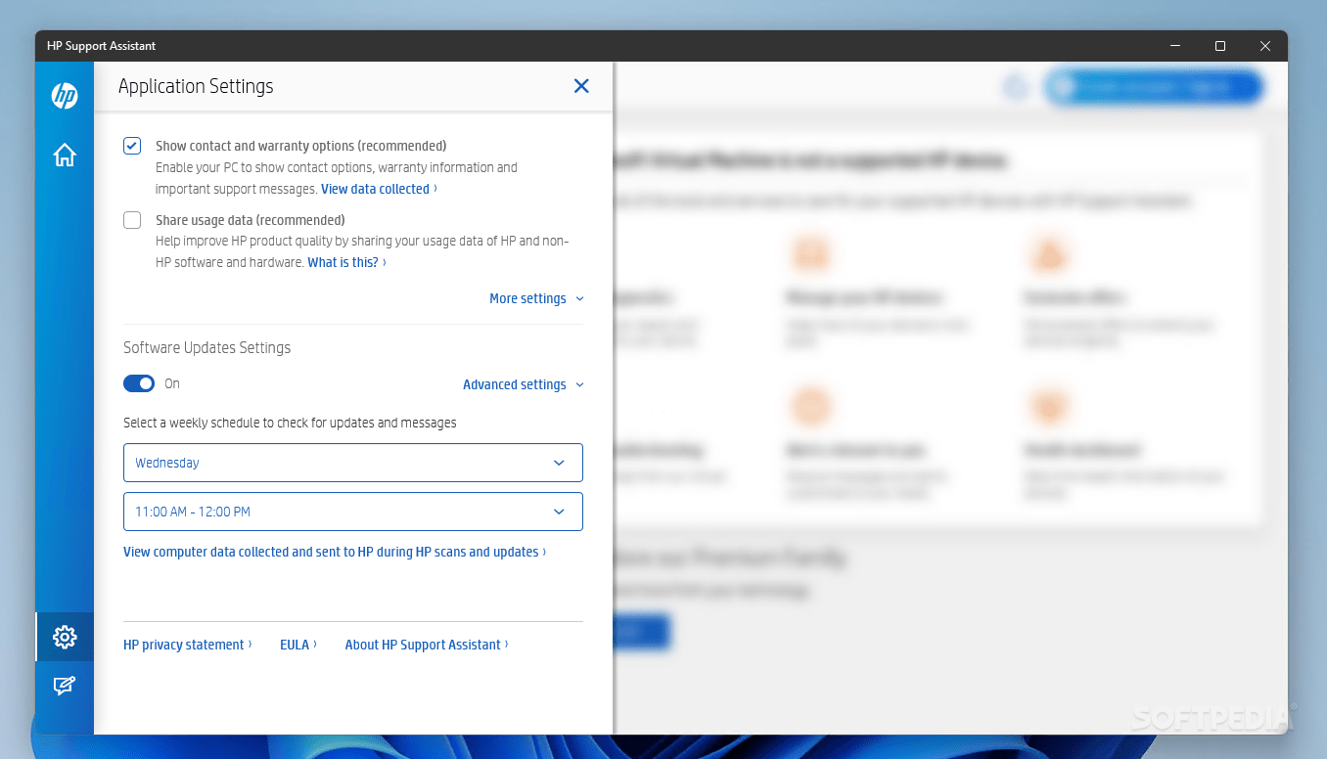This screenshot has height=759, width=1327.
Task: Enable Share usage data checkbox
Action: [x=132, y=220]
